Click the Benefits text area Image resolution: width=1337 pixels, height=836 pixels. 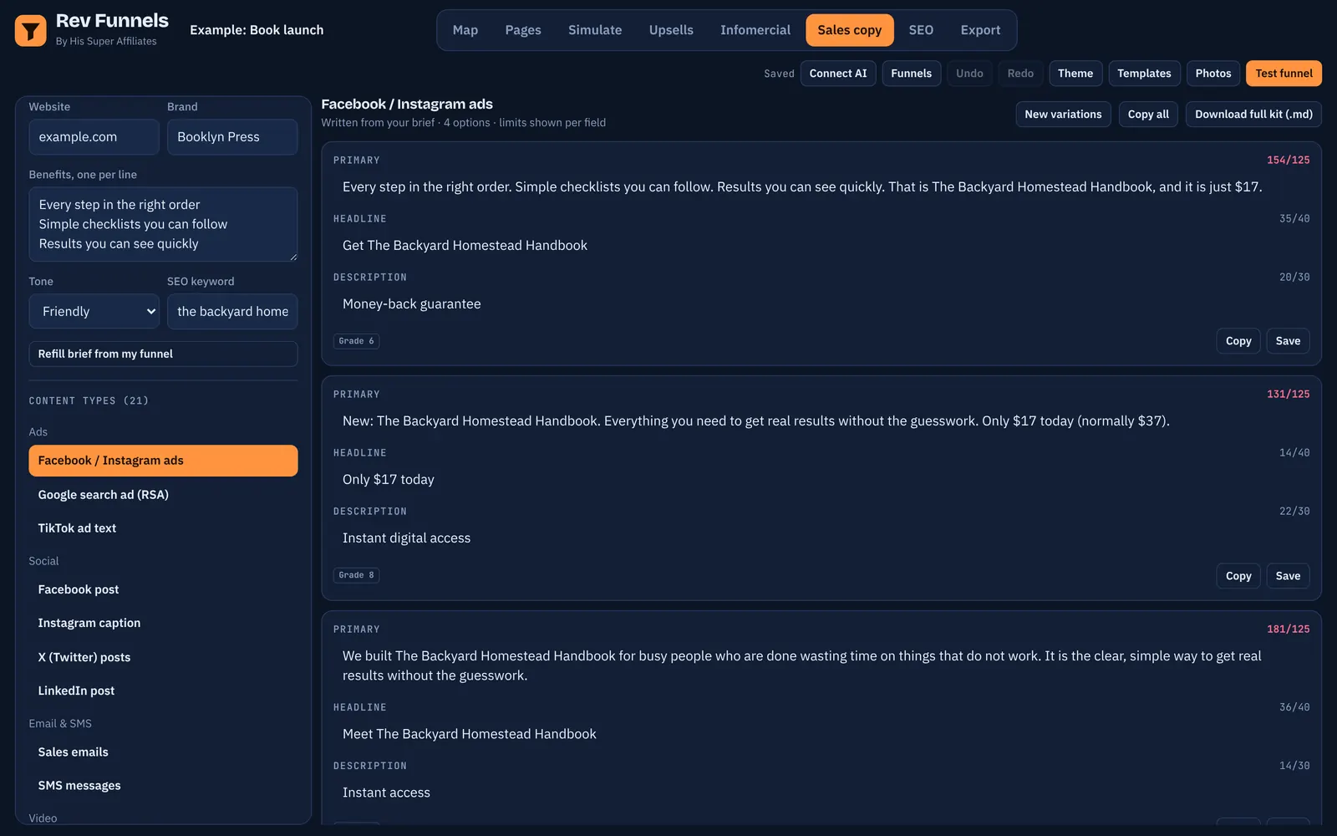pyautogui.click(x=163, y=224)
